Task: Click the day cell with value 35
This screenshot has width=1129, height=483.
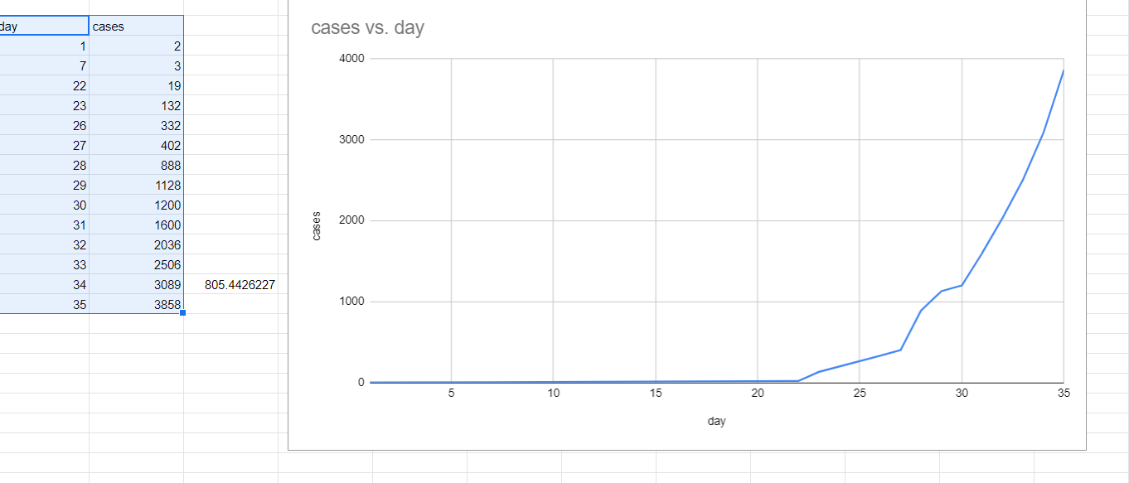Action: 44,304
